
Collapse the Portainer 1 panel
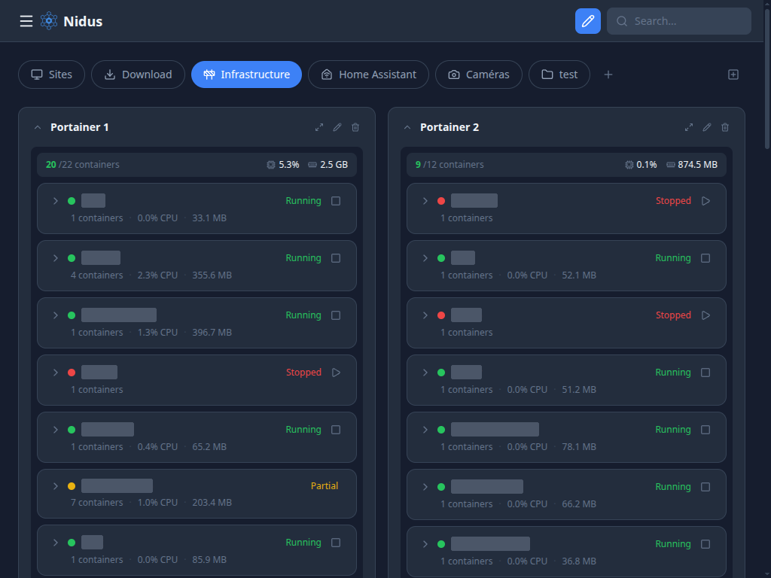pyautogui.click(x=38, y=127)
